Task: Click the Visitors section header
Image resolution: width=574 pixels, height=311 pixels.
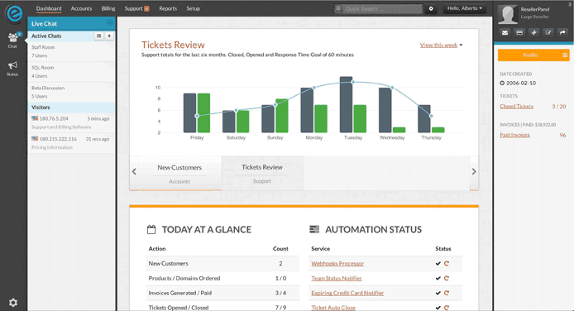Action: [71, 108]
